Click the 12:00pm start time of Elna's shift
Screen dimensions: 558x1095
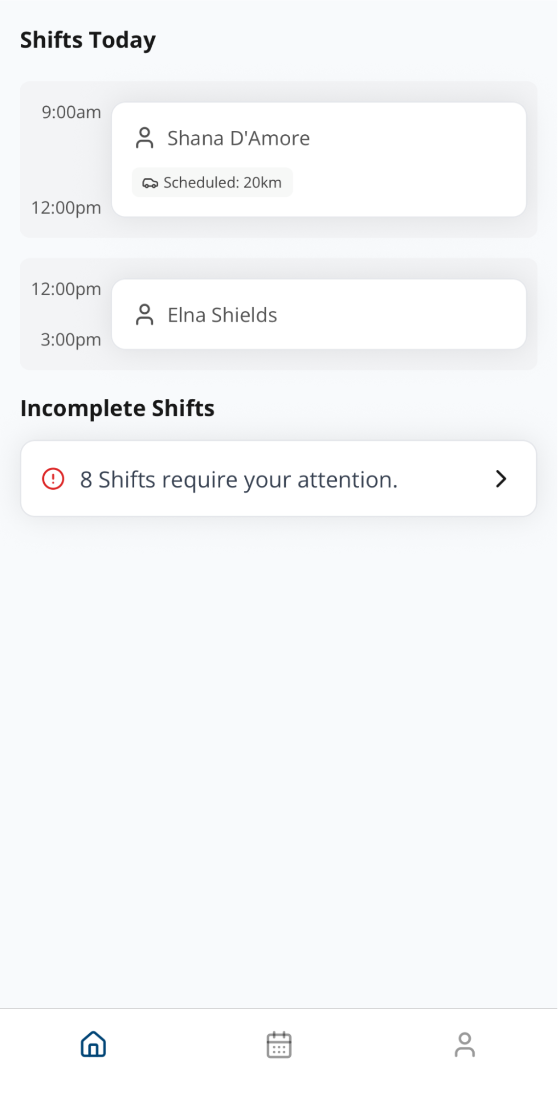point(66,289)
